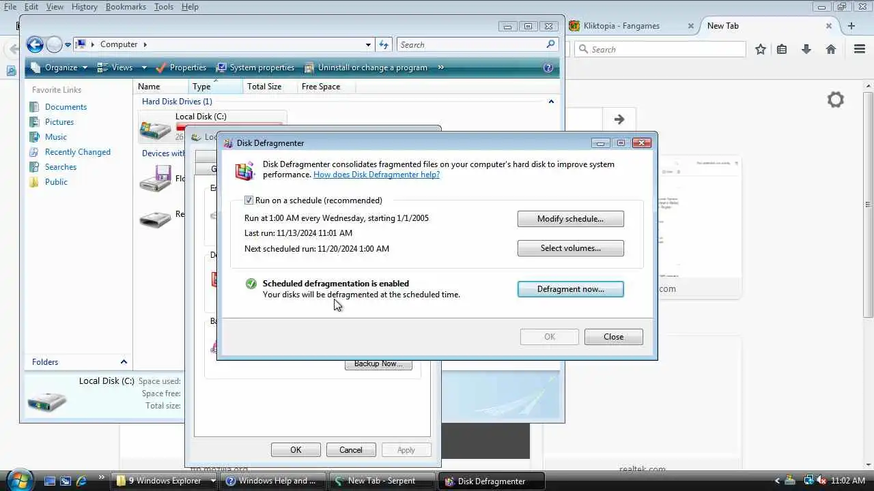
Task: Click the Documents folder icon in Favorite Links
Action: tap(34, 107)
